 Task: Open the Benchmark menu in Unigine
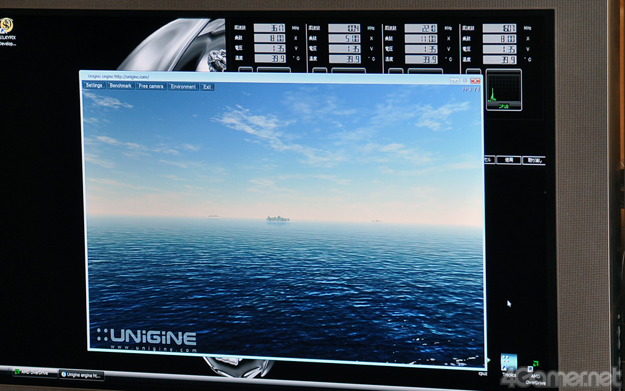coord(120,86)
